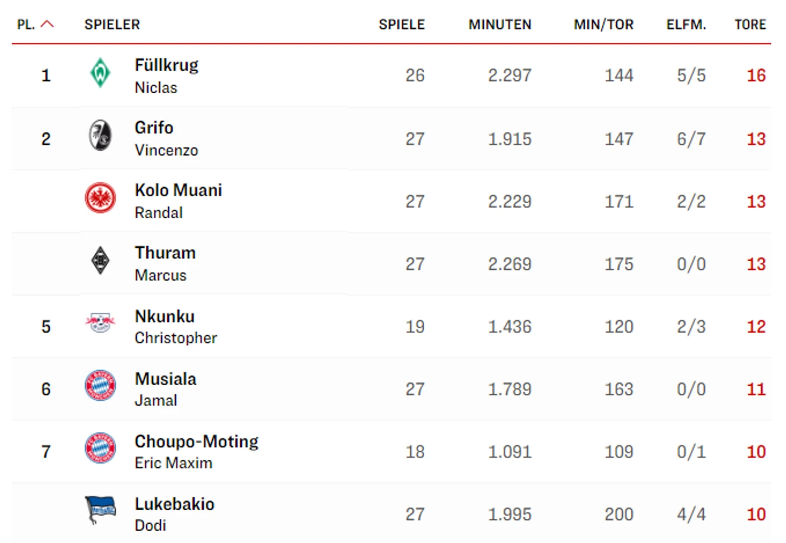Sort by MIN/TOR column header
Image resolution: width=786 pixels, height=543 pixels.
pyautogui.click(x=603, y=25)
